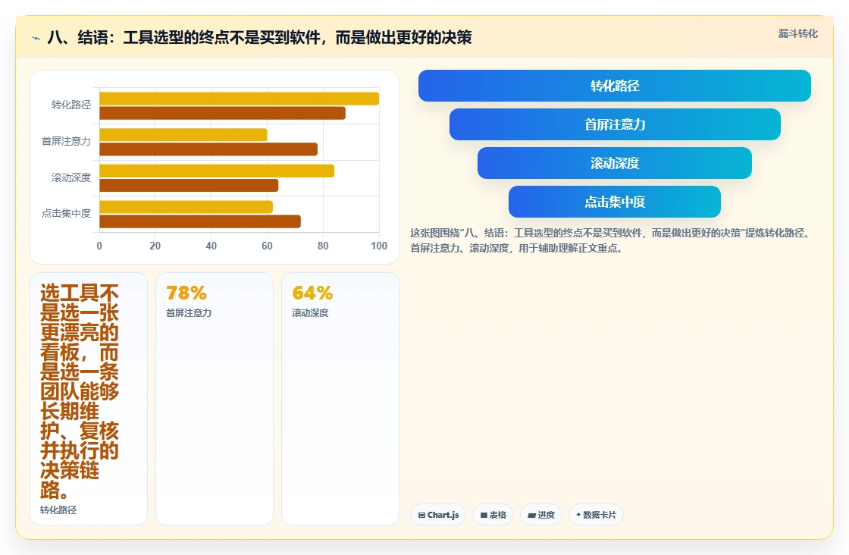Click the 数据卡片 tag chip
Viewport: 849px width, 555px height.
596,515
